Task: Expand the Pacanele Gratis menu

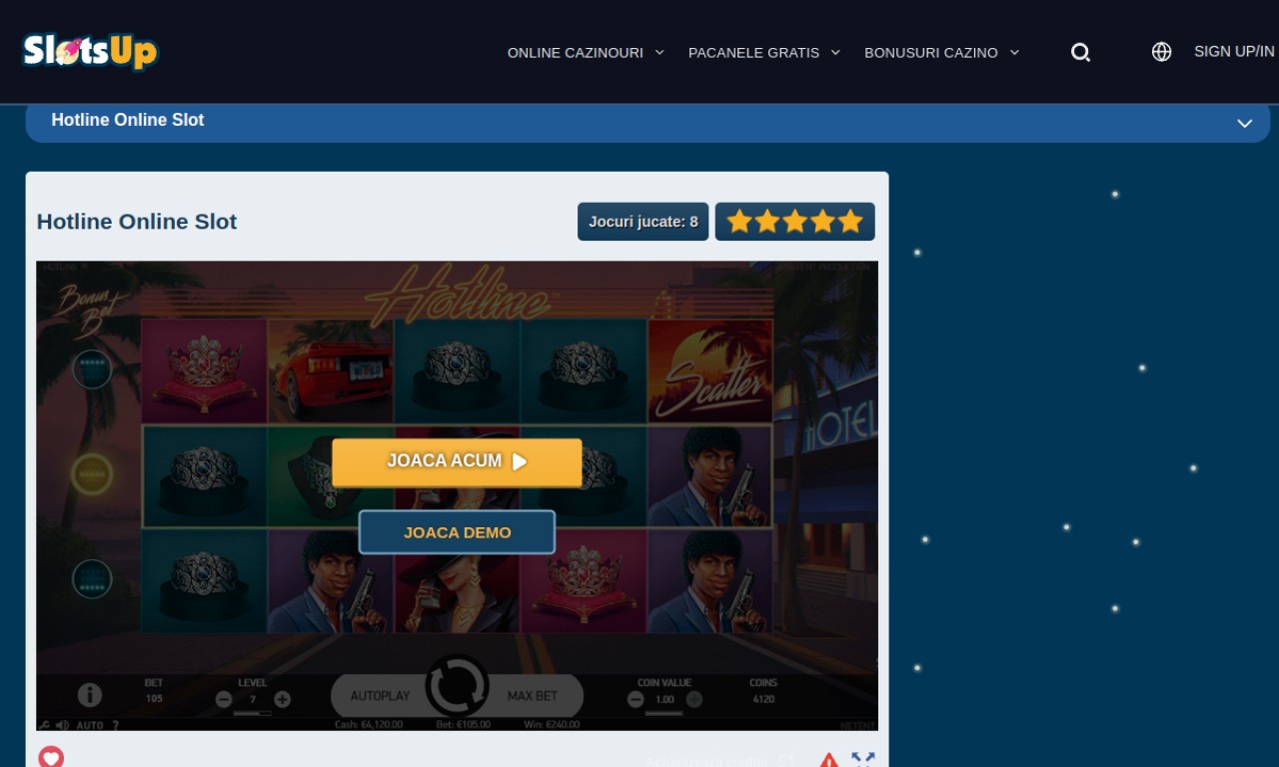Action: click(x=764, y=52)
